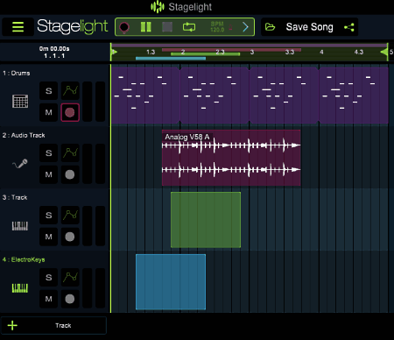Viewport: 394px width, 340px height.
Task: Disarm recording on the Drums track
Action: [70, 112]
